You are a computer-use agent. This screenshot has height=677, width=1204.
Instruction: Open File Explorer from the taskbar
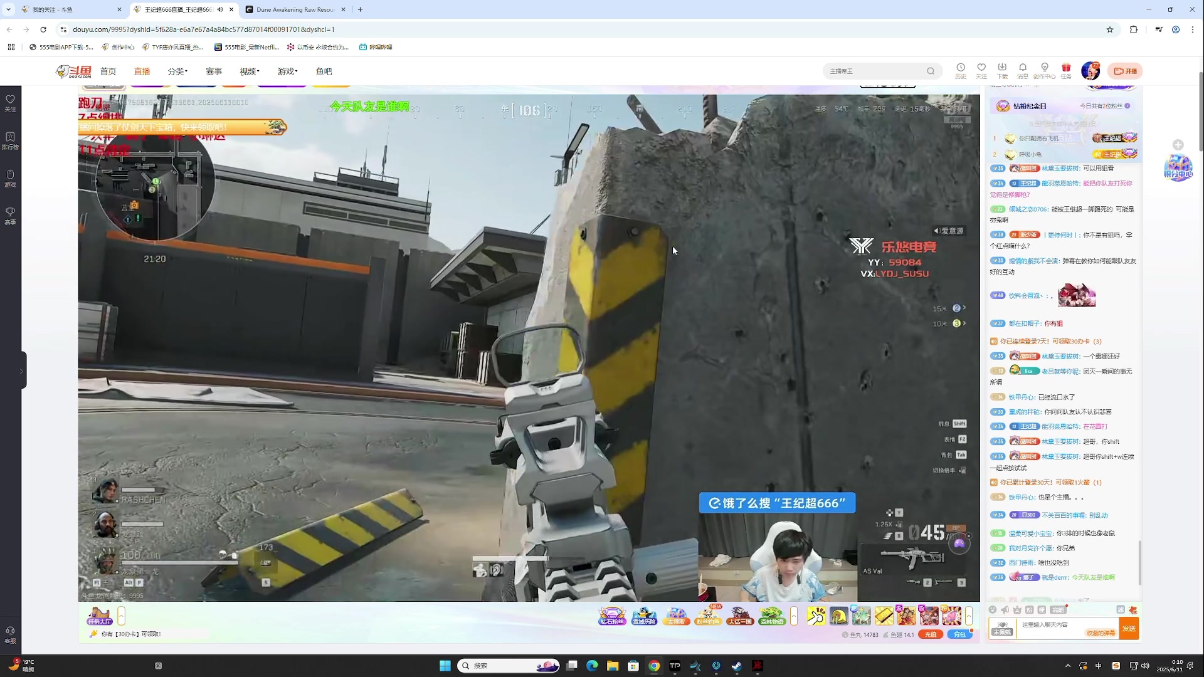pos(613,666)
